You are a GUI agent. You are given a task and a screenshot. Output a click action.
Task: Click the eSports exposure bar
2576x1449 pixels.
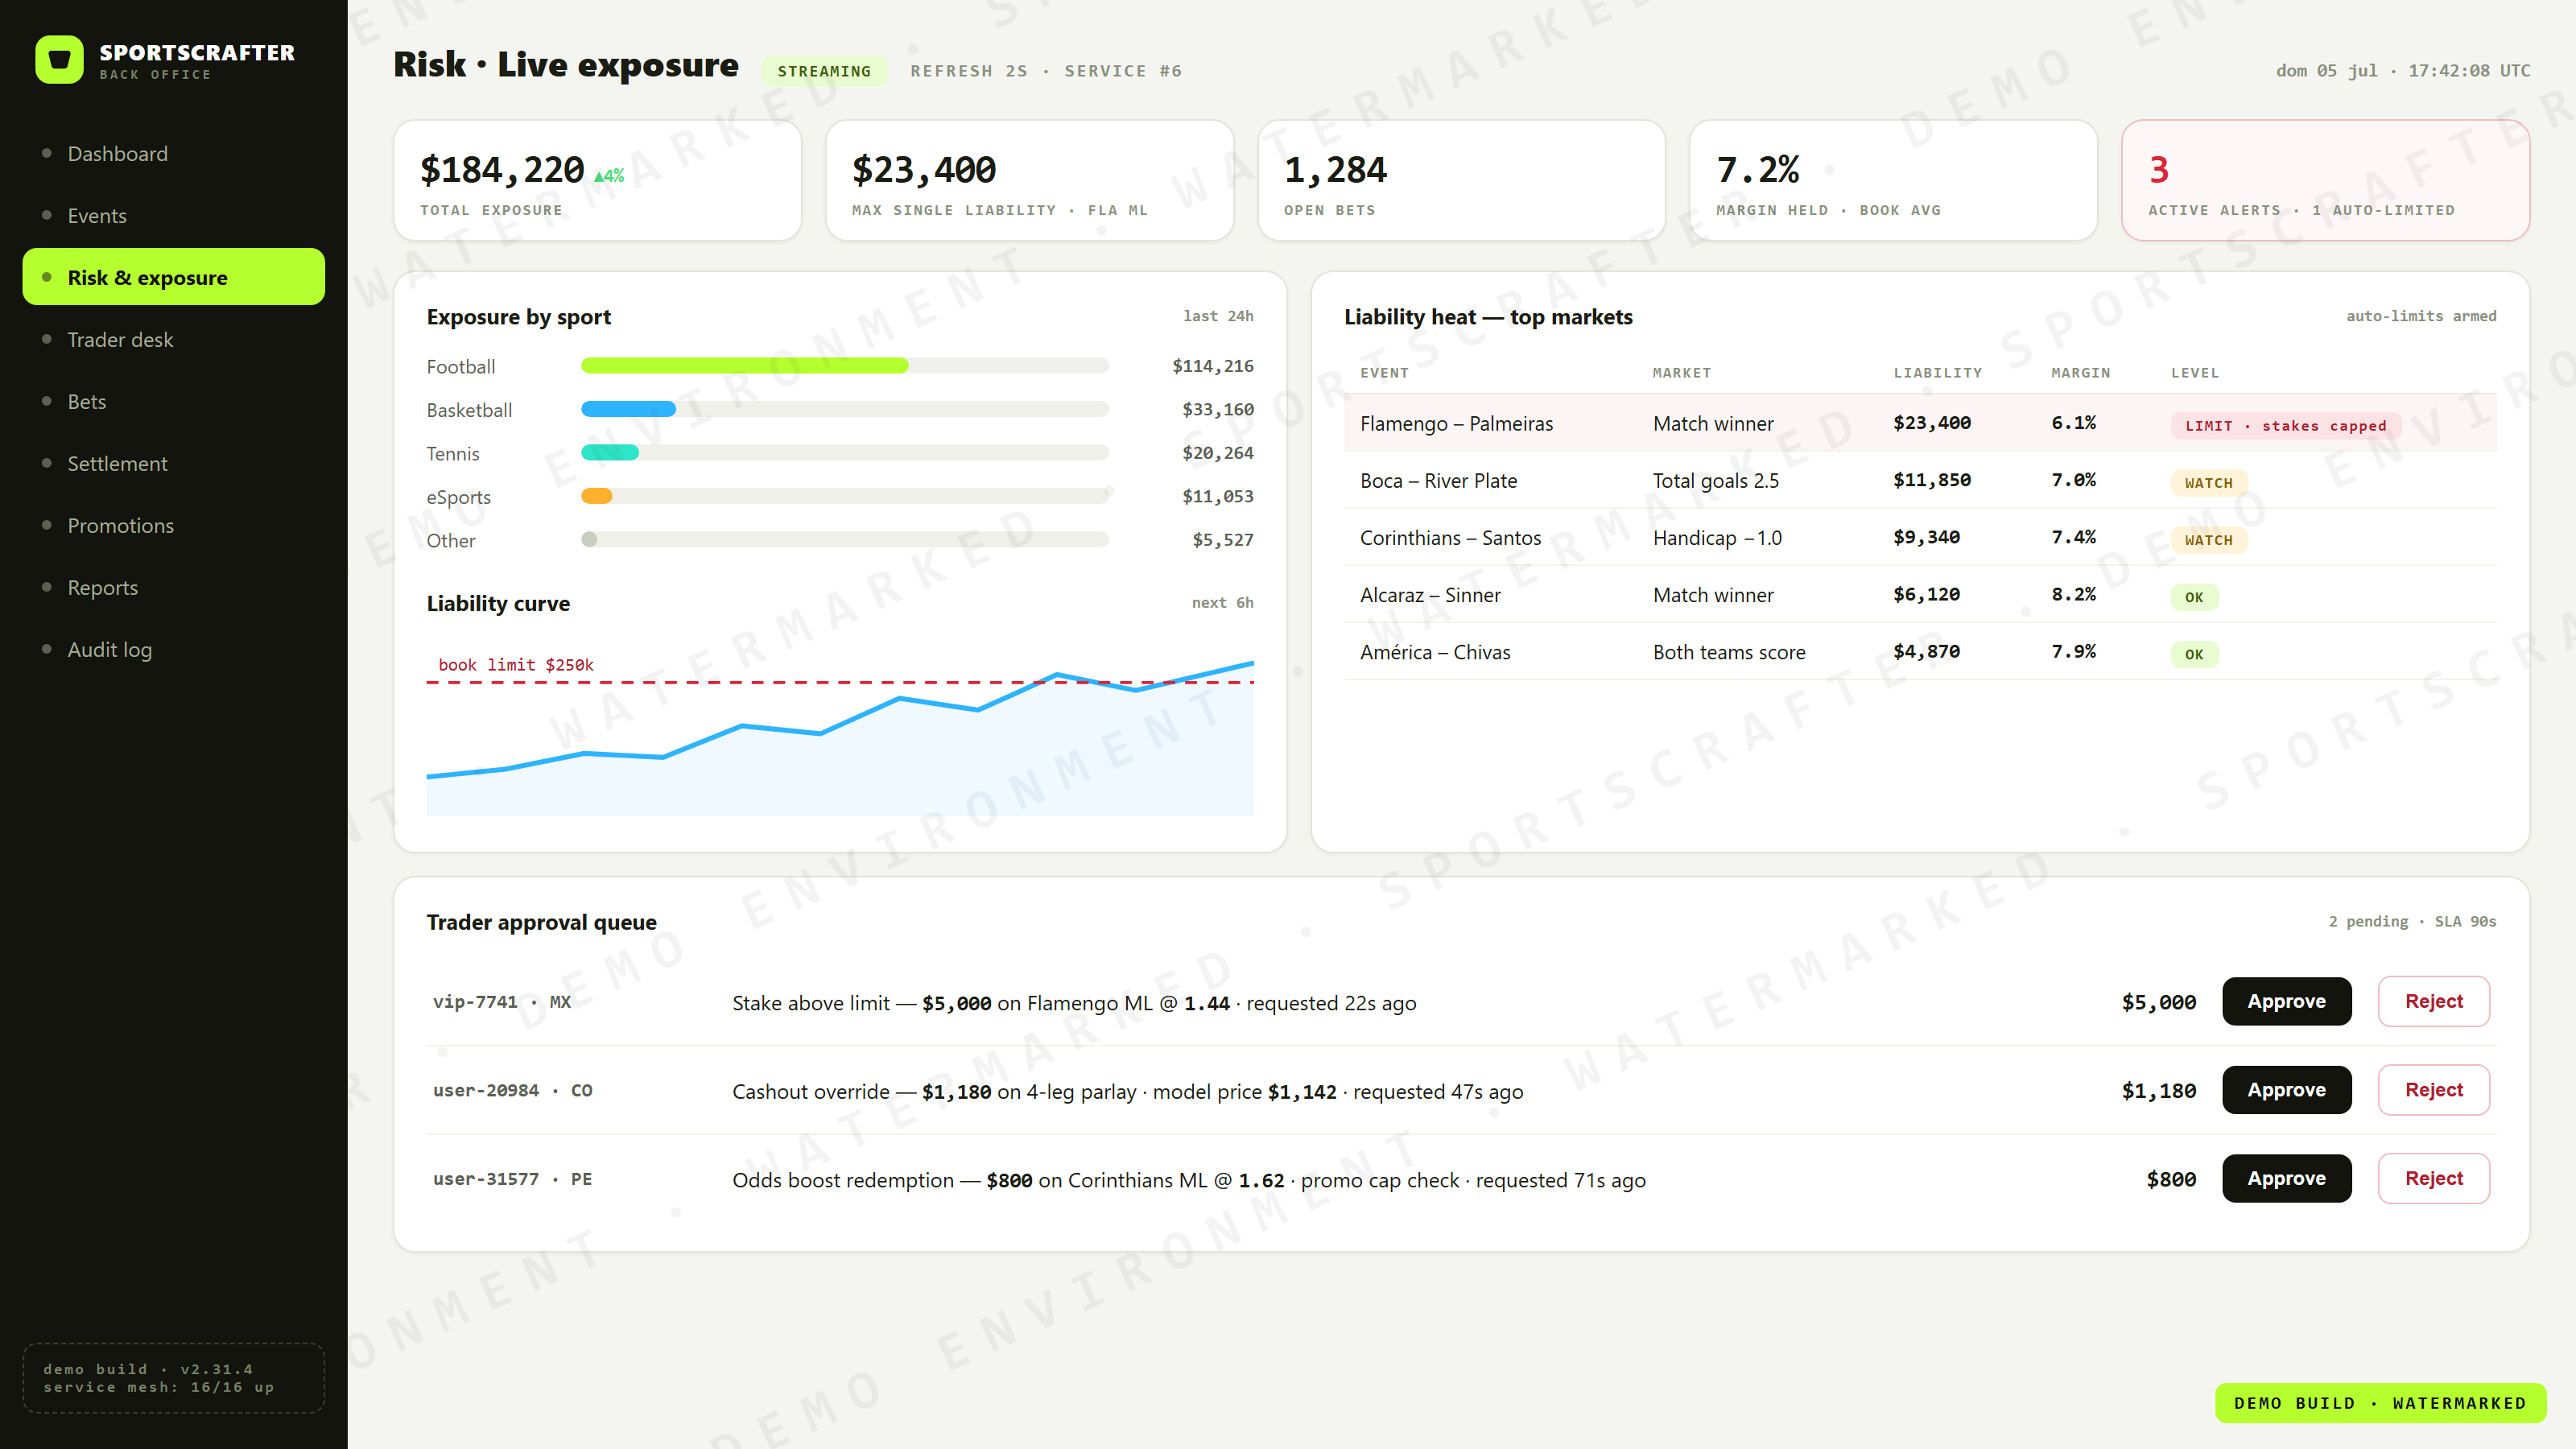coord(844,496)
